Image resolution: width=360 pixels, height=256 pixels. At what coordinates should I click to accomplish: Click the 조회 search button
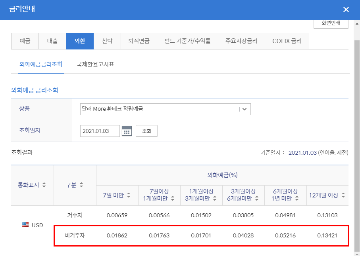146,131
